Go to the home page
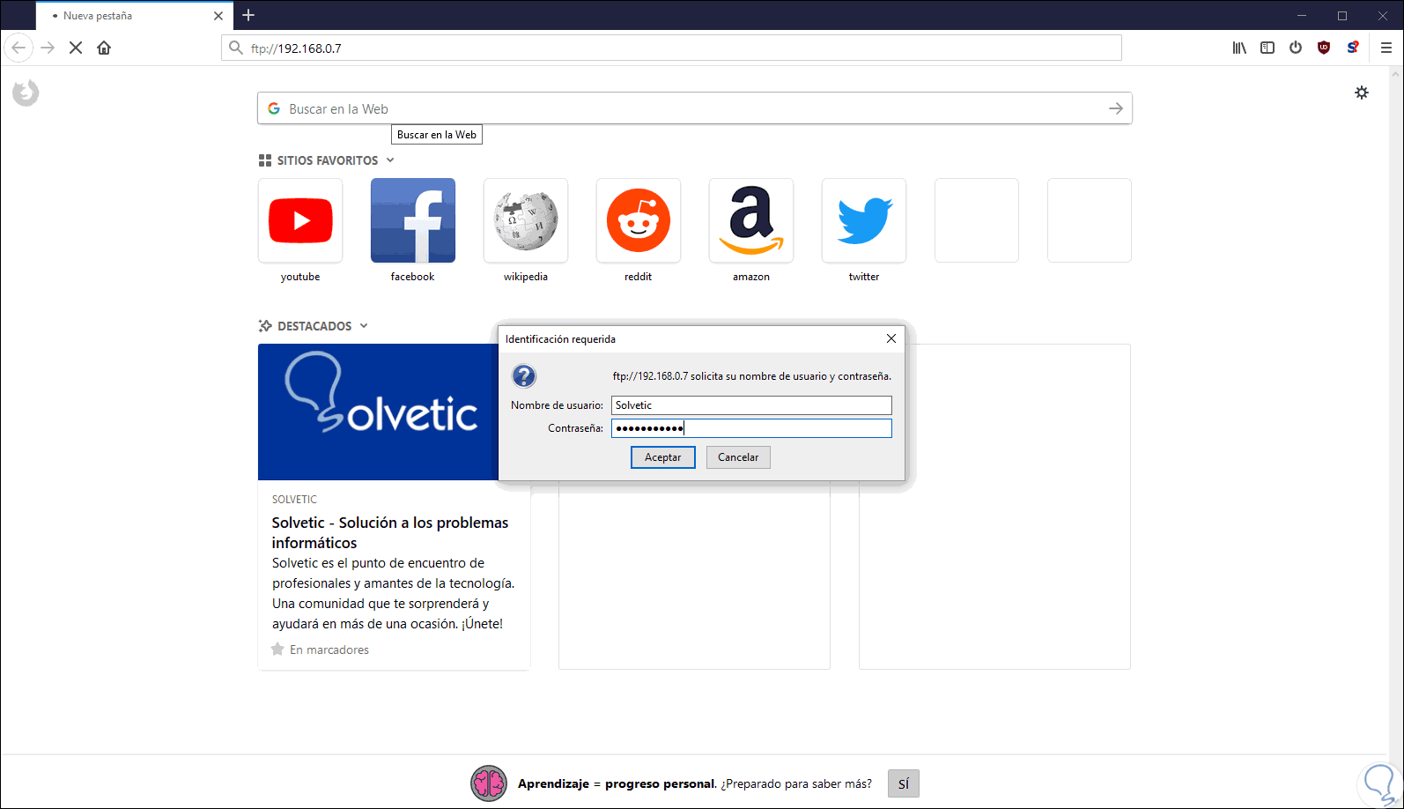 (x=104, y=48)
